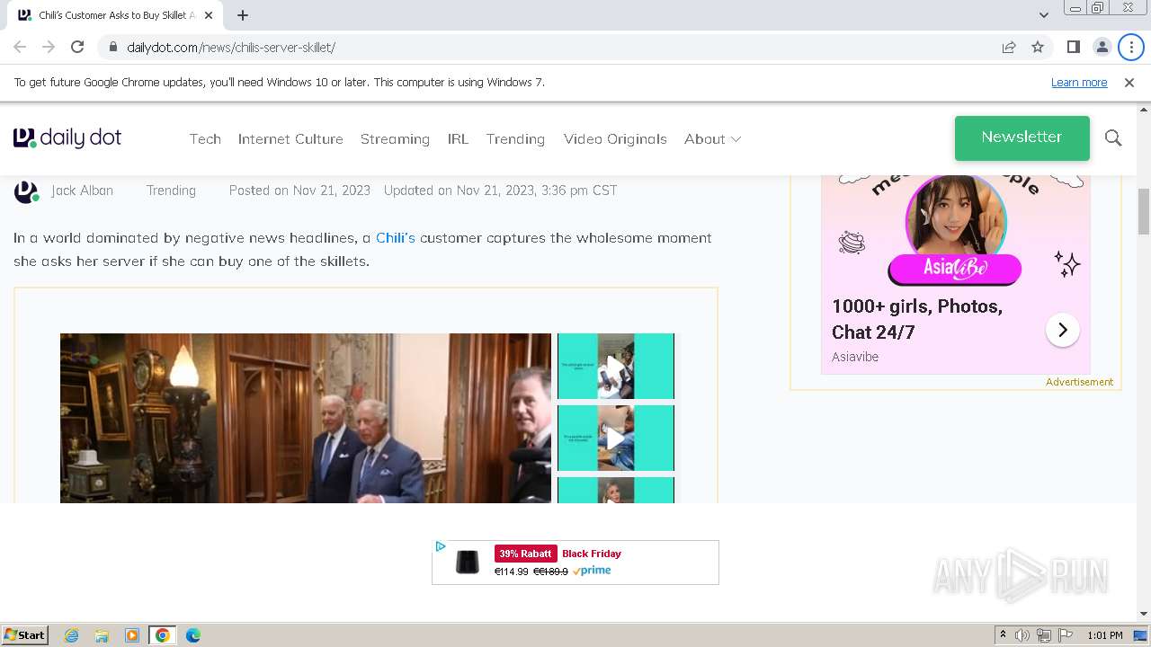Open Windows Media Player from taskbar
This screenshot has height=647, width=1151.
click(x=132, y=635)
